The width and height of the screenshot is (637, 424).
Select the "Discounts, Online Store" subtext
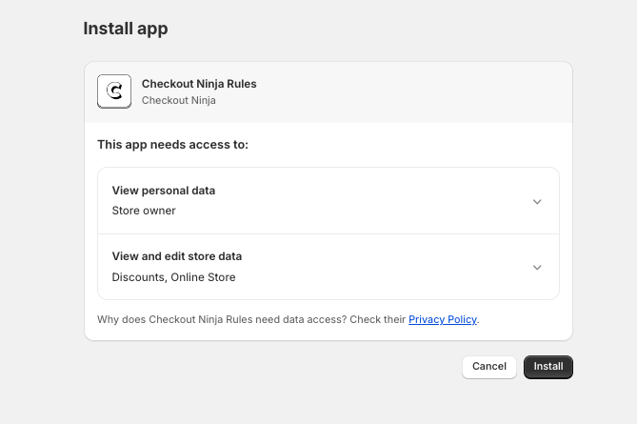pos(173,277)
